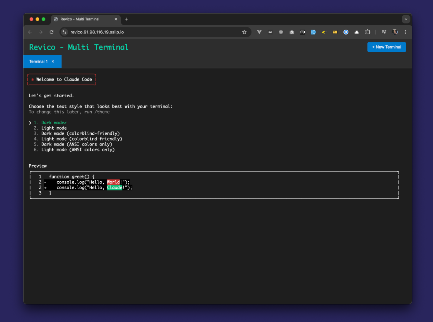
Task: Go forward in browser history
Action: pyautogui.click(x=41, y=32)
